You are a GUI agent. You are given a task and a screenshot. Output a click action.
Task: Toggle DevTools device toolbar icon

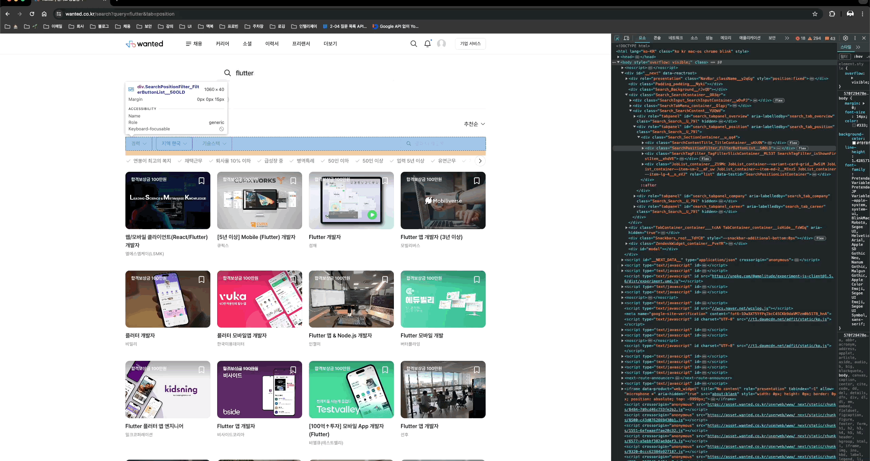click(627, 38)
